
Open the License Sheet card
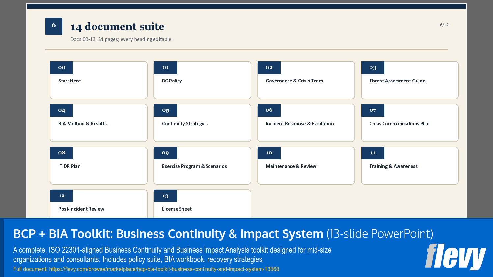pyautogui.click(x=202, y=203)
